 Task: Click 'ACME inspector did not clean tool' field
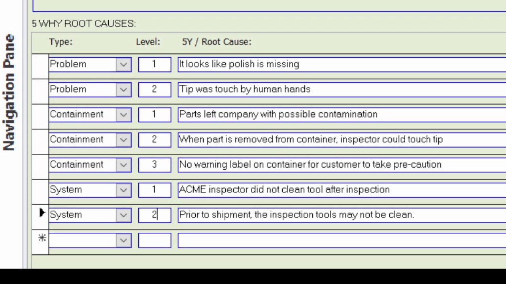[340, 190]
